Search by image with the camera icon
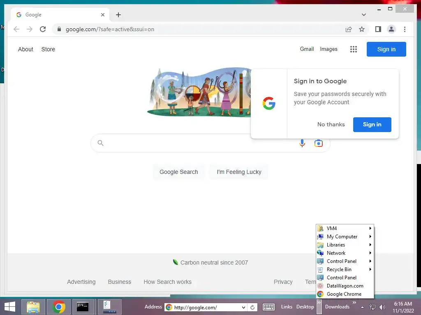This screenshot has width=421, height=315. click(x=319, y=143)
